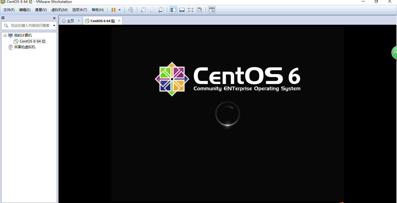
Task: Take a snapshot of the virtual machine
Action: 143,10
